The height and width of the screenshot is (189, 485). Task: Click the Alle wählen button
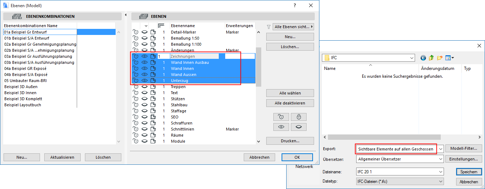290,93
